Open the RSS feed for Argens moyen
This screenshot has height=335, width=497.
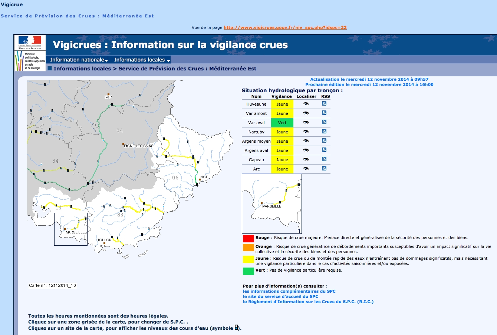(324, 140)
